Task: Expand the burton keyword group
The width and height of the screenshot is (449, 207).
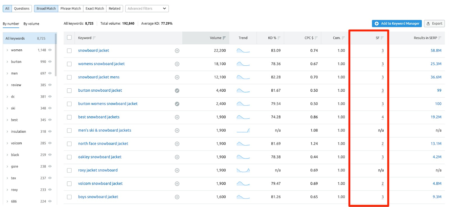Action: pyautogui.click(x=7, y=62)
